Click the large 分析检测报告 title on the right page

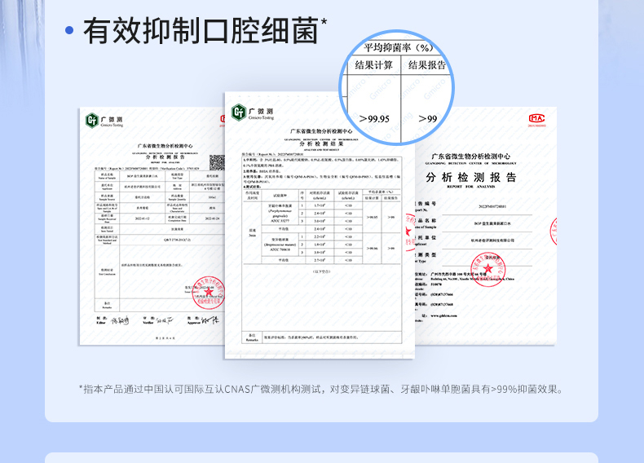[470, 178]
